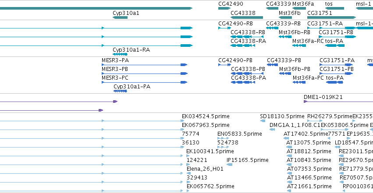
Task: Click the 77571 feature label
Action: point(336,134)
